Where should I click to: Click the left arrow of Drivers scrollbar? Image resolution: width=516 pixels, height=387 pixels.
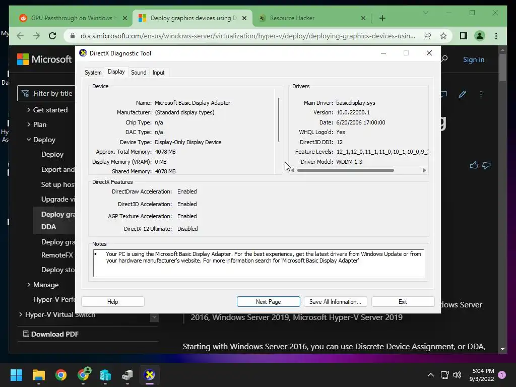(x=293, y=170)
